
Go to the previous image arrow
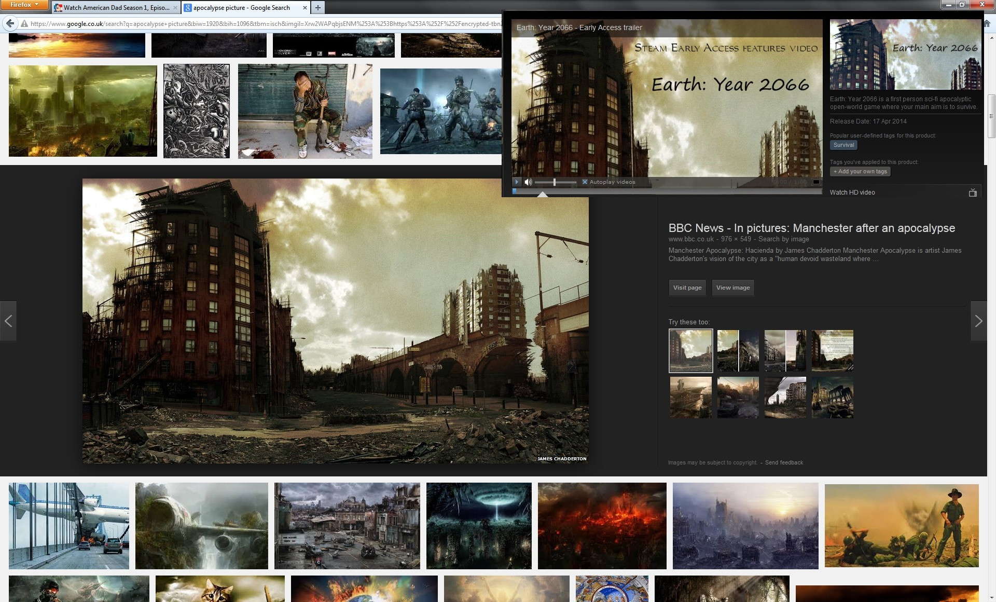[x=8, y=321]
